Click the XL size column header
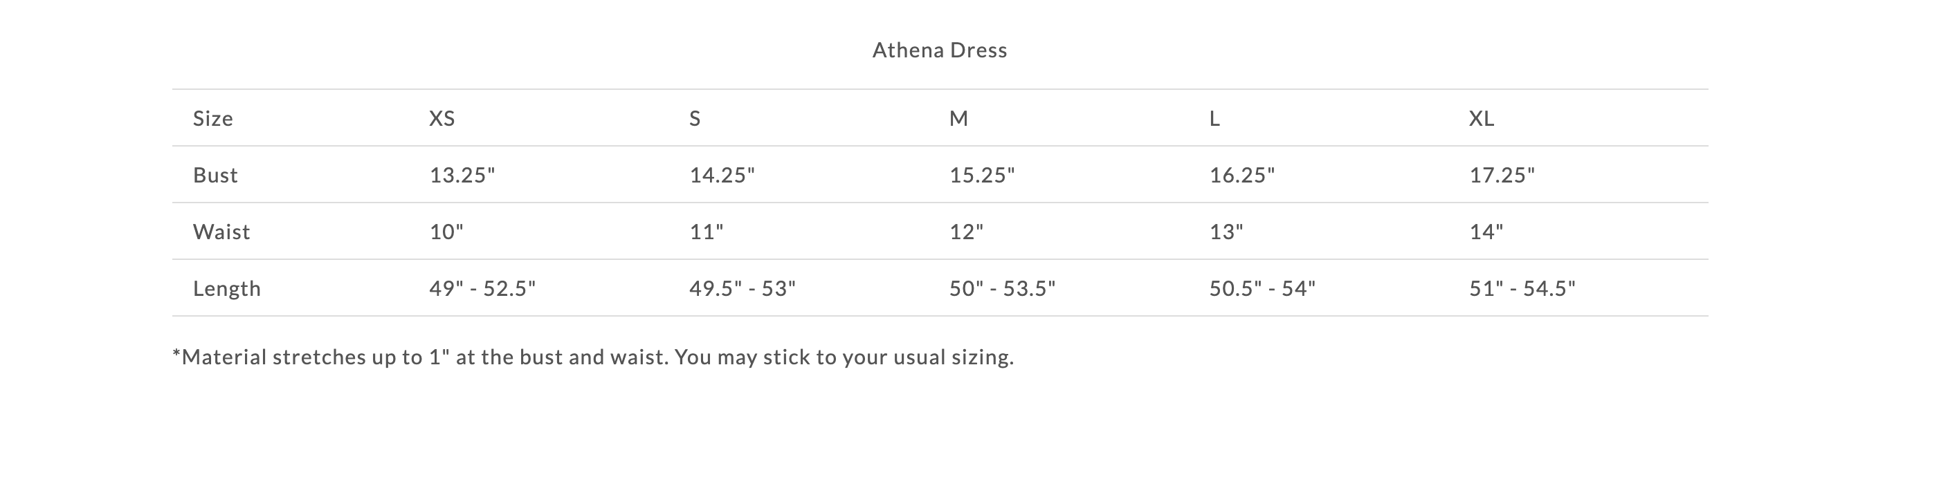1939x477 pixels. coord(1482,119)
